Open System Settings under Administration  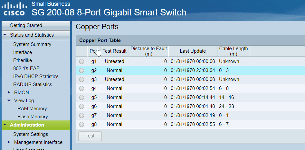pyautogui.click(x=31, y=134)
